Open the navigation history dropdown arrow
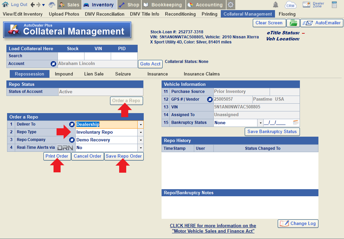Viewport: 344px width, 239px height. pos(43,5)
